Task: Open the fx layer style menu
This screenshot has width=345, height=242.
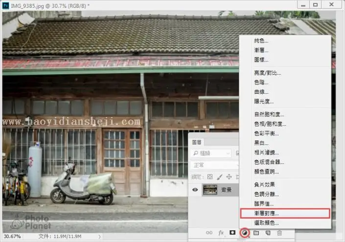Action: coord(221,233)
